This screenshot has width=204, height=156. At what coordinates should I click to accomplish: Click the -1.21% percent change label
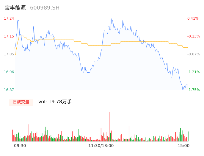point(193,72)
